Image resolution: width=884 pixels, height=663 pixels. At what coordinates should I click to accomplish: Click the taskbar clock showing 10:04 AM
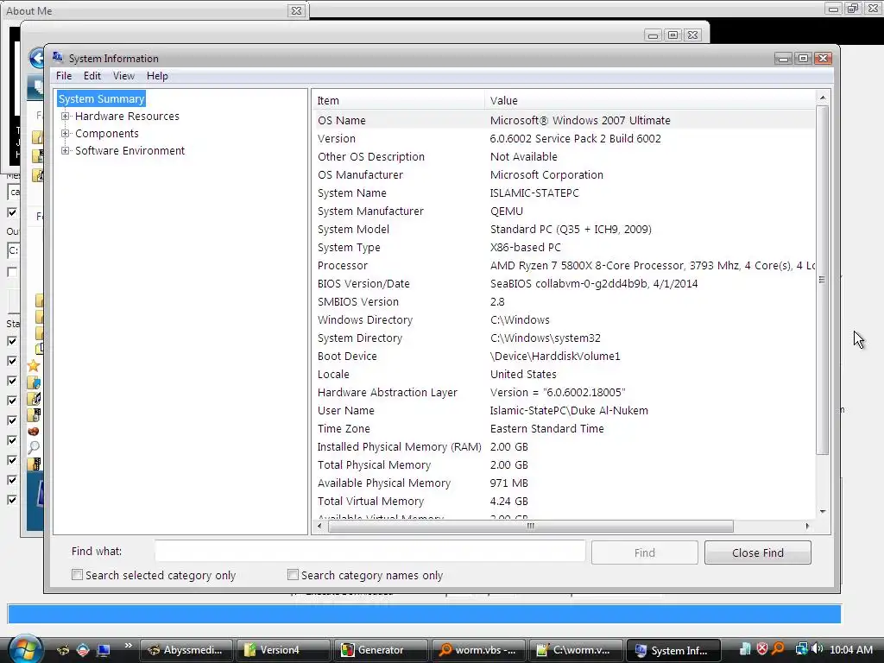point(850,650)
